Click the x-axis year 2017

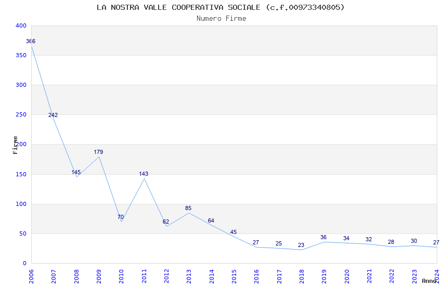tap(279, 277)
